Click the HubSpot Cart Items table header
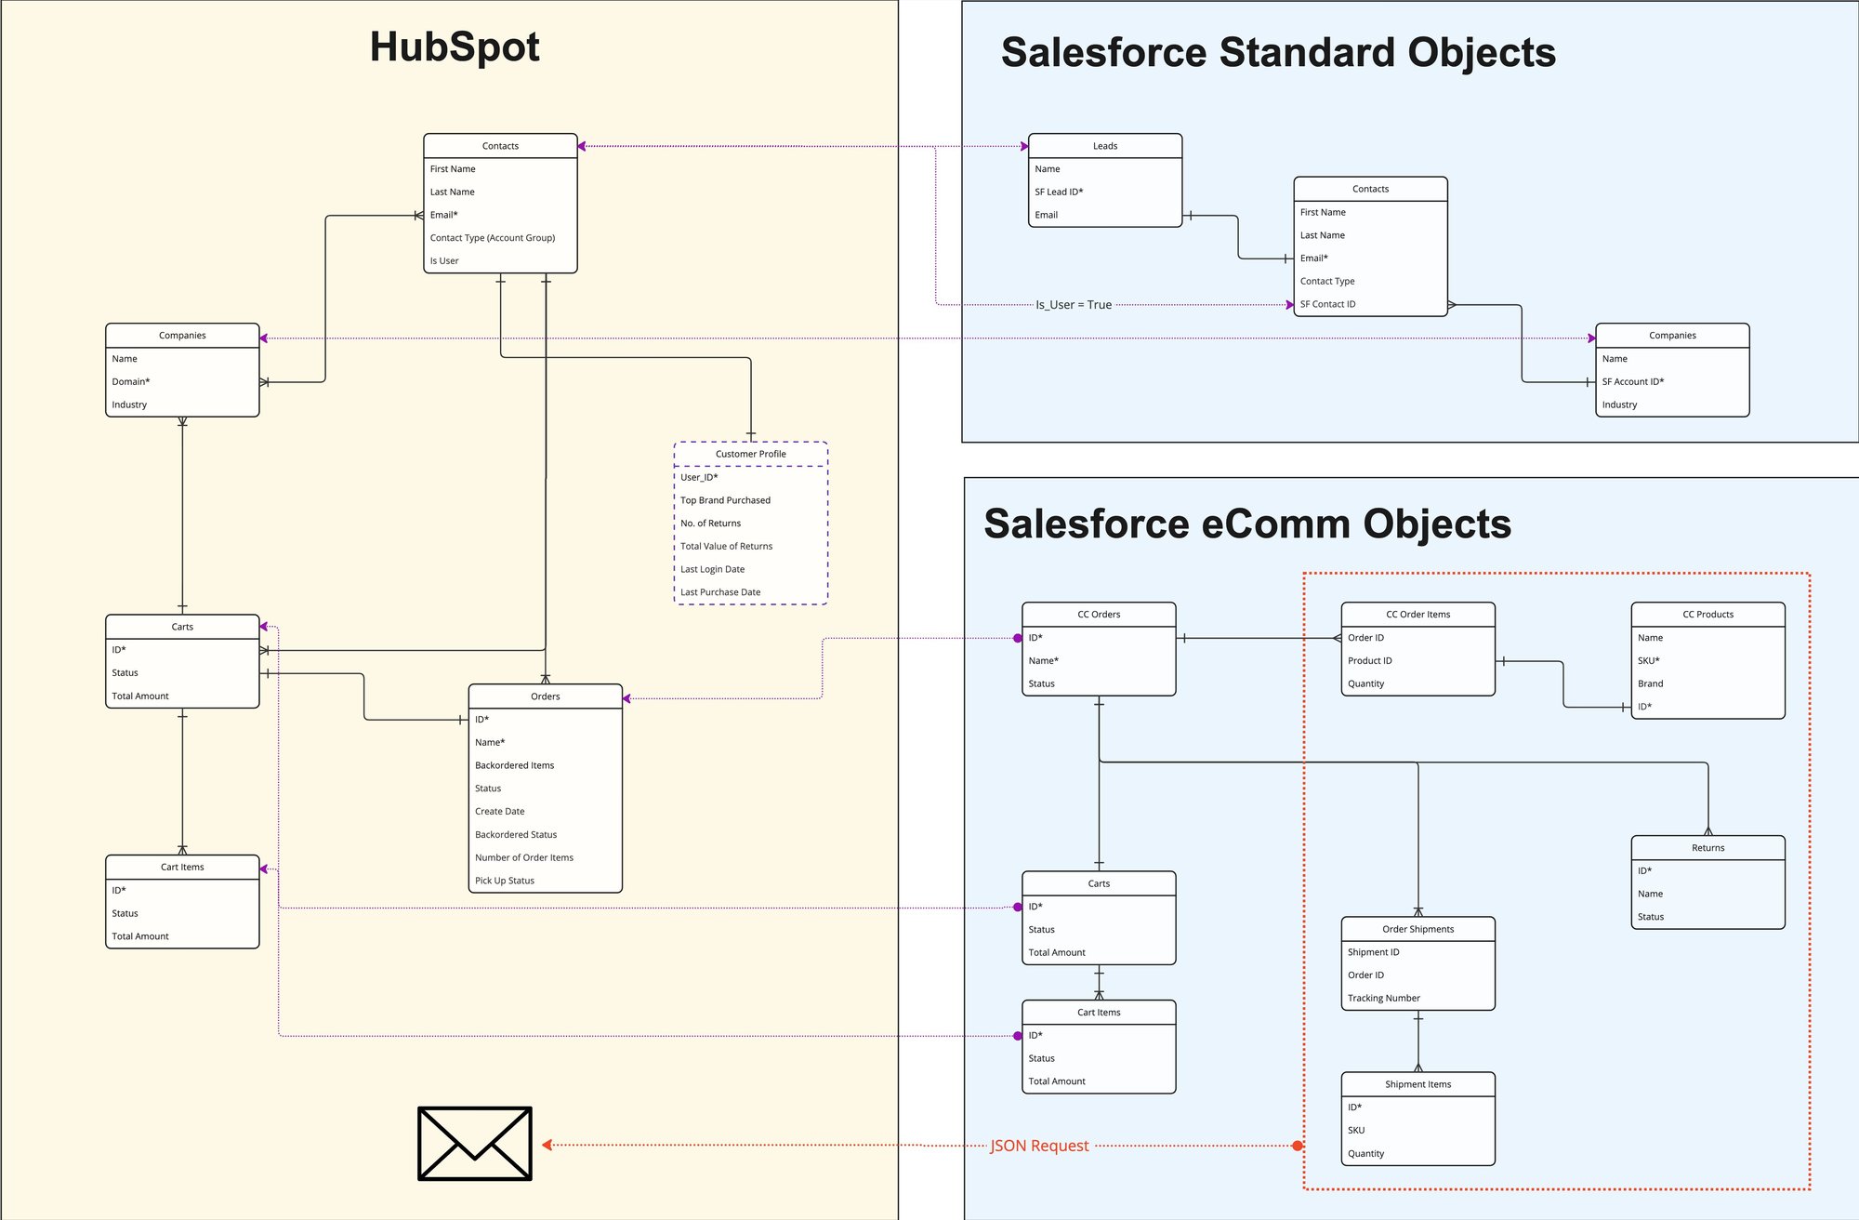The height and width of the screenshot is (1220, 1859). click(x=182, y=867)
